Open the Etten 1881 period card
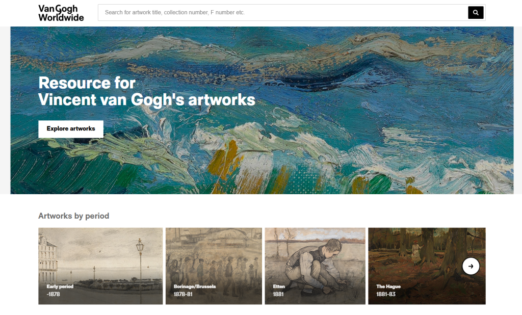The width and height of the screenshot is (522, 315). pos(315,266)
